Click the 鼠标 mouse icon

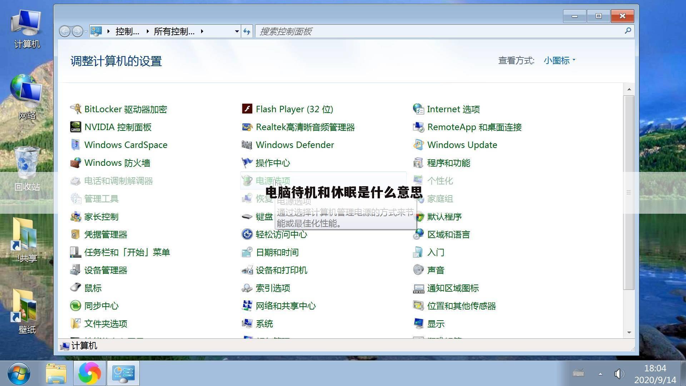pyautogui.click(x=75, y=288)
